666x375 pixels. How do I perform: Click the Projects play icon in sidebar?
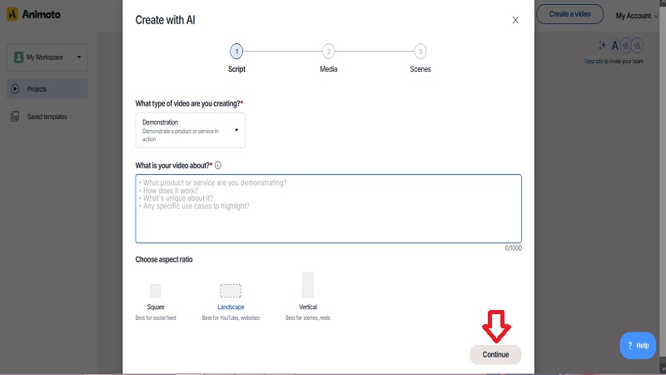pos(15,89)
